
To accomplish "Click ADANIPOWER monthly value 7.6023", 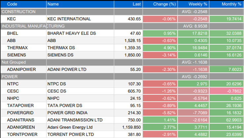I will pos(227,69).
